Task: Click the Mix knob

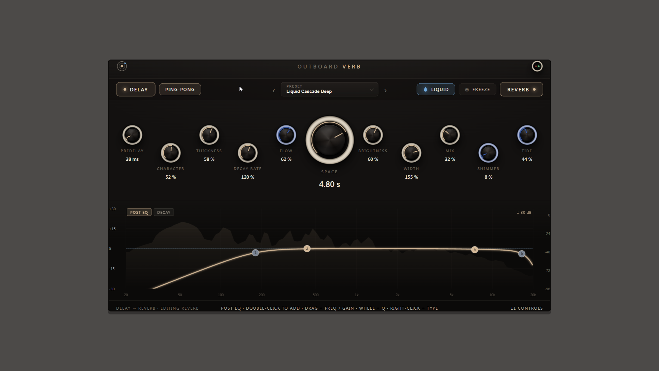Action: pos(450,135)
